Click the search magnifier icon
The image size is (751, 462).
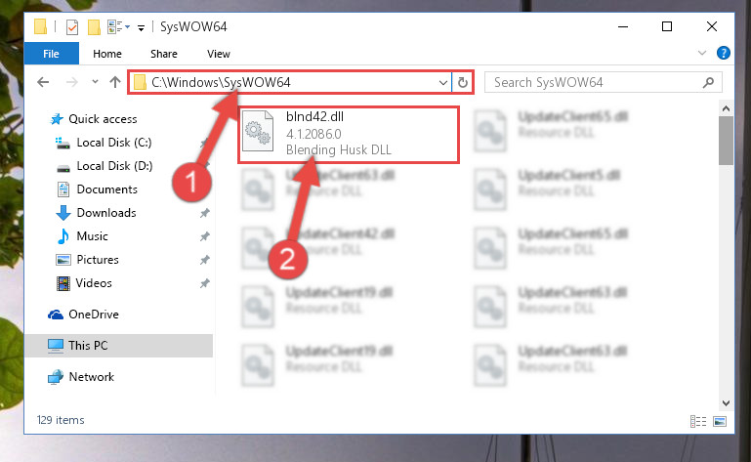click(708, 82)
